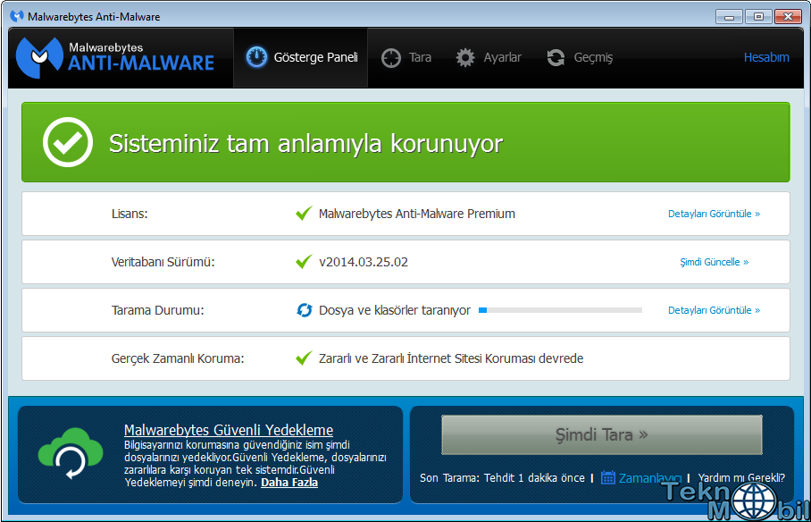Click the calendar icon next to Zamanlayıcı

click(608, 477)
